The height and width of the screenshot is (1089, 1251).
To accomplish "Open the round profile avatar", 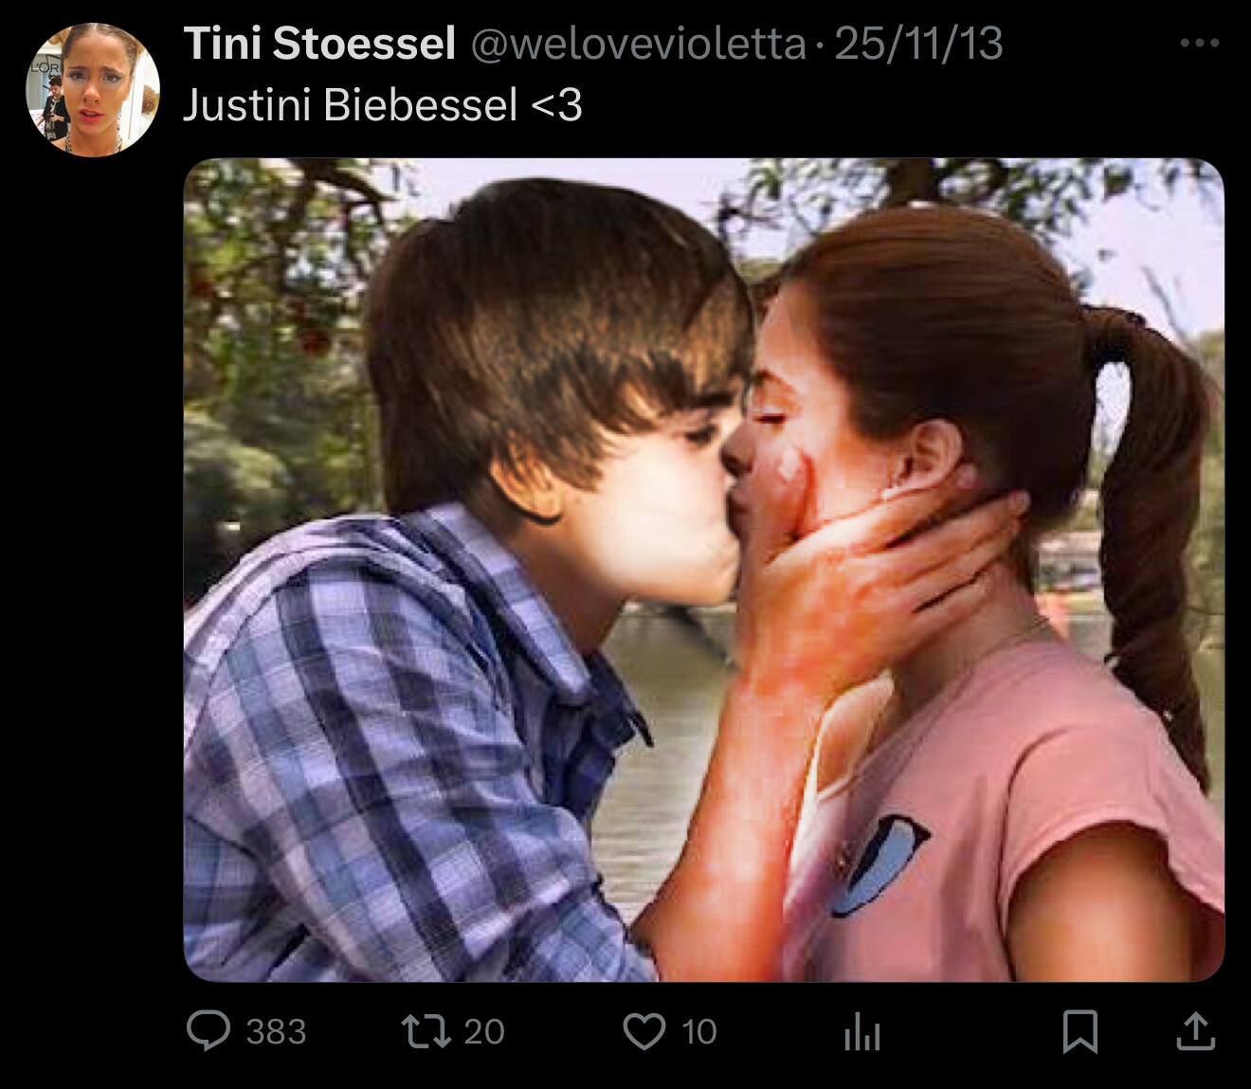I will coord(93,90).
